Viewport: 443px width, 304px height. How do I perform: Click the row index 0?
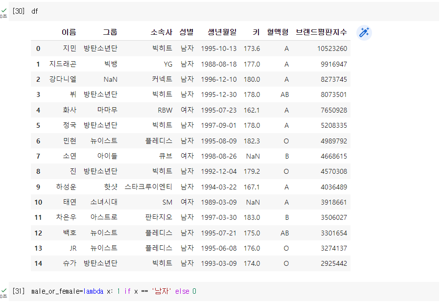38,48
